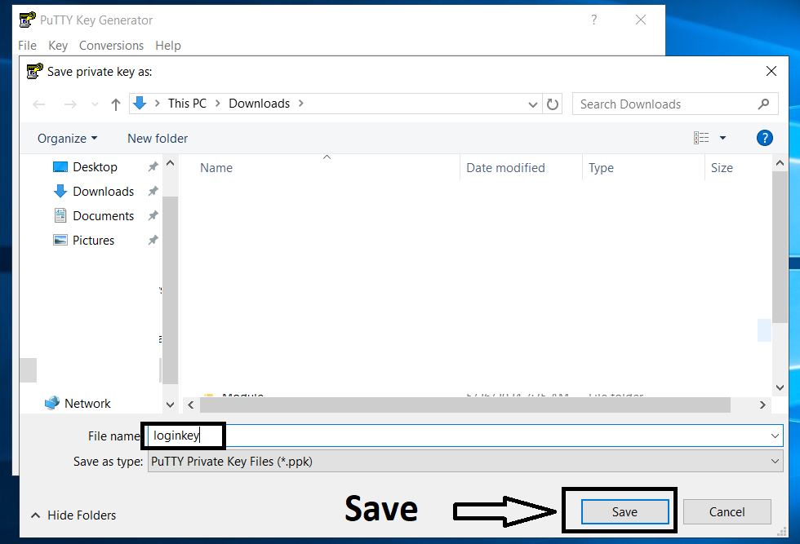
Task: Close the PuTTY Key Generator window
Action: coord(641,20)
